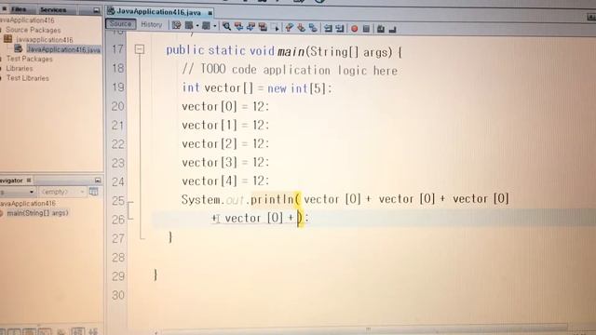596x335 pixels.
Task: Toggle the Highlight Search icon
Action: pos(263,27)
